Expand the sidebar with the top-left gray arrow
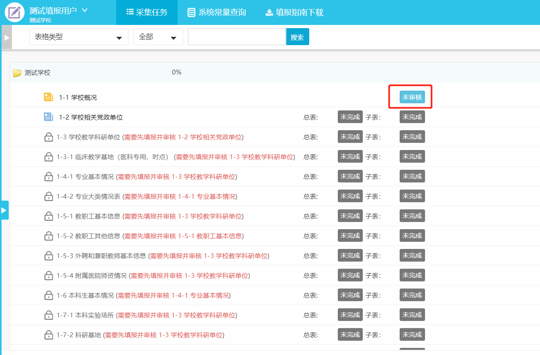 (6, 38)
